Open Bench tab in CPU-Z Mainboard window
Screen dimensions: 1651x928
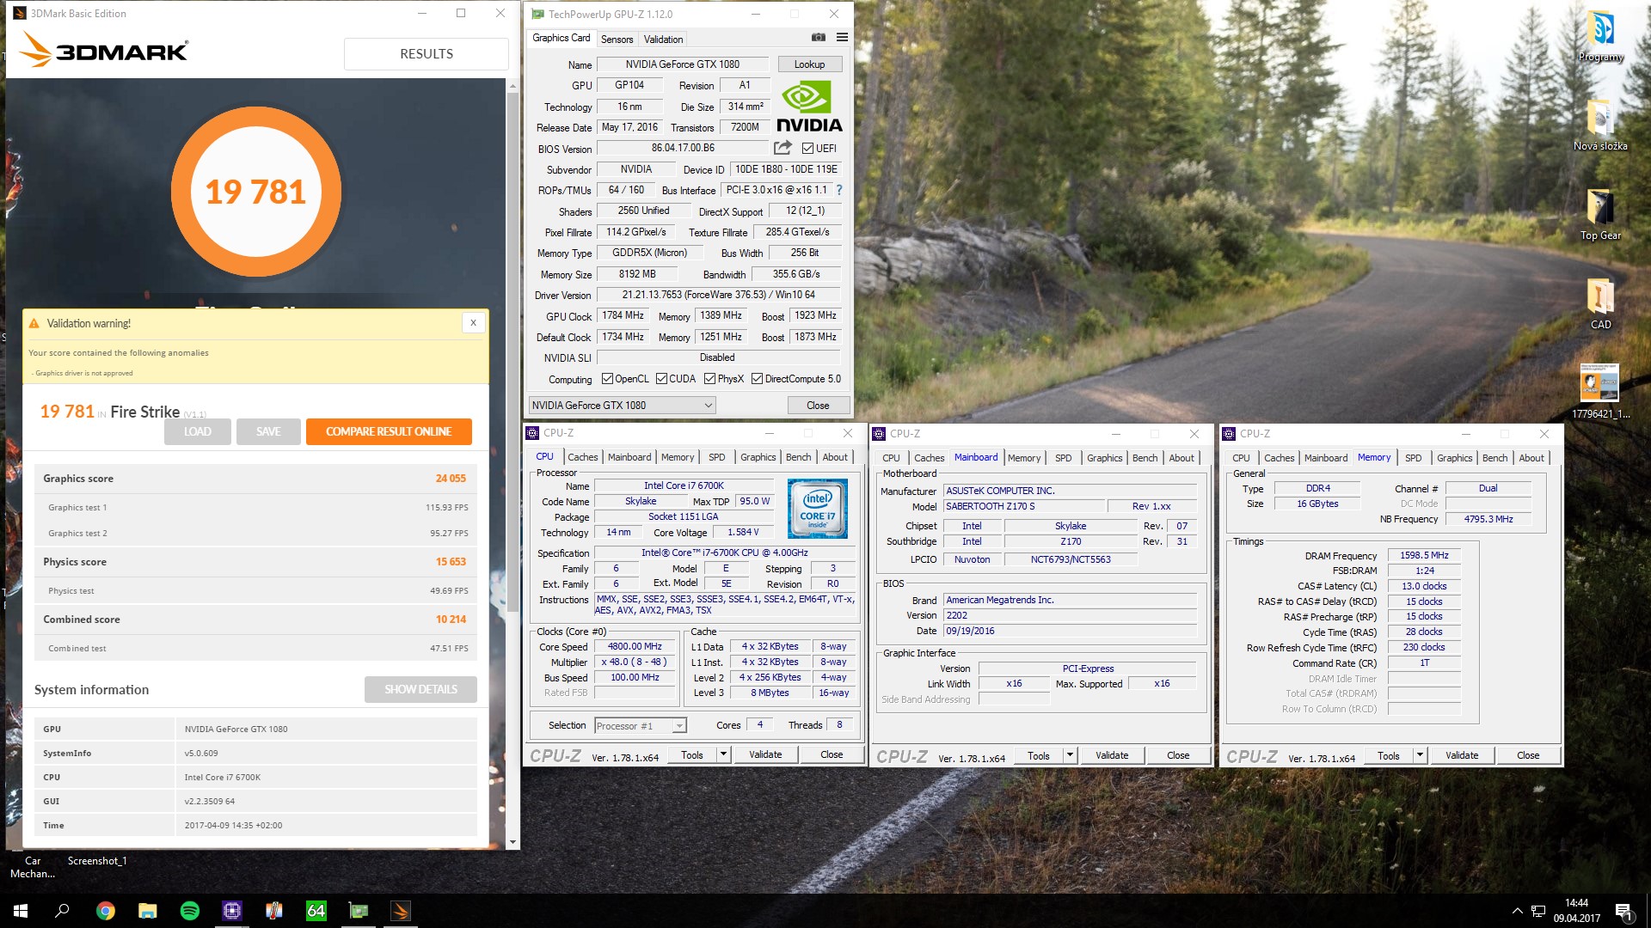(1145, 458)
